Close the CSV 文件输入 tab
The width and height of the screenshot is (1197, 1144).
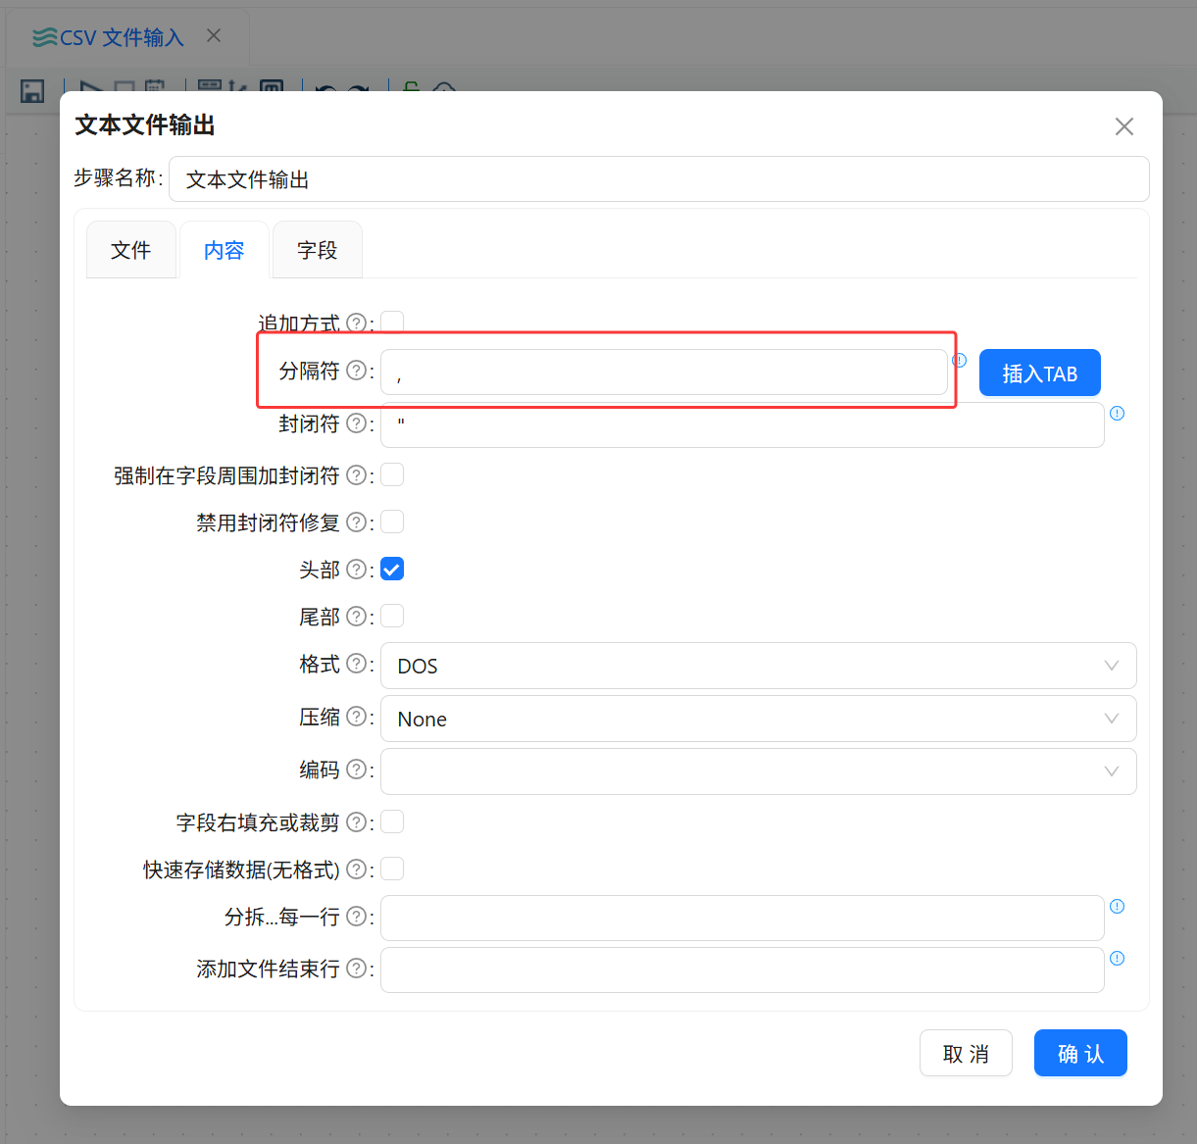214,36
